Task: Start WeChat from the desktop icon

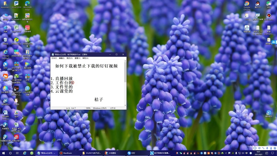Action: click(x=268, y=4)
